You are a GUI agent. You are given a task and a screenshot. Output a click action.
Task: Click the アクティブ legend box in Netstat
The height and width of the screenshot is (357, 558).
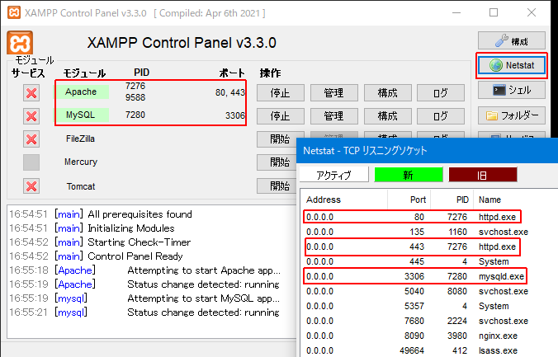[x=333, y=175]
